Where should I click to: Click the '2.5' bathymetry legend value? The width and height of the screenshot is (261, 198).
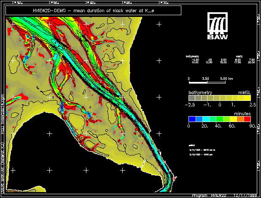point(253,105)
